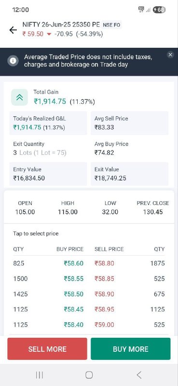Tap the 5G signal status icon
The image size is (178, 386).
tap(141, 10)
